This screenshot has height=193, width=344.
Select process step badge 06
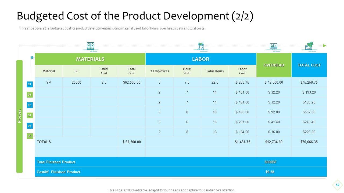tap(30, 136)
